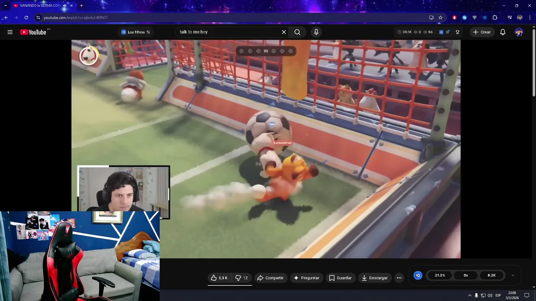The image size is (536, 301).
Task: Open a new browser tab
Action: [81, 6]
